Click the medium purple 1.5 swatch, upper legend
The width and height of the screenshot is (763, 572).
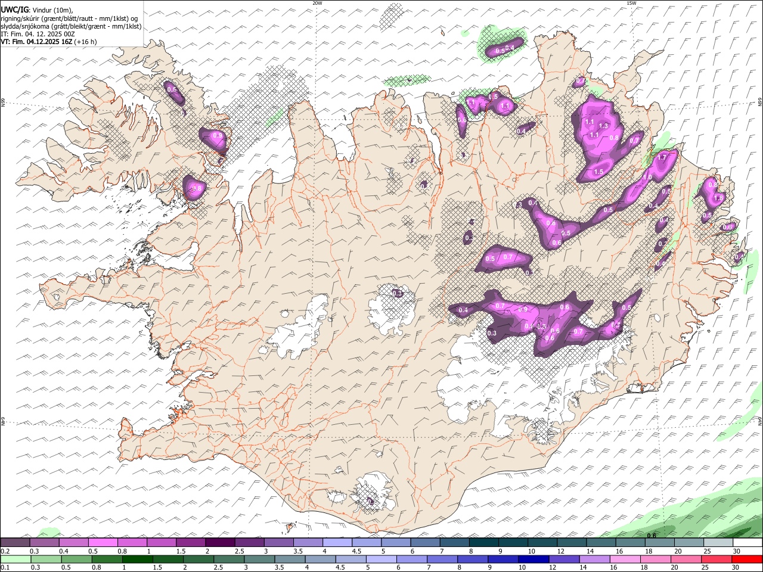coord(190,542)
